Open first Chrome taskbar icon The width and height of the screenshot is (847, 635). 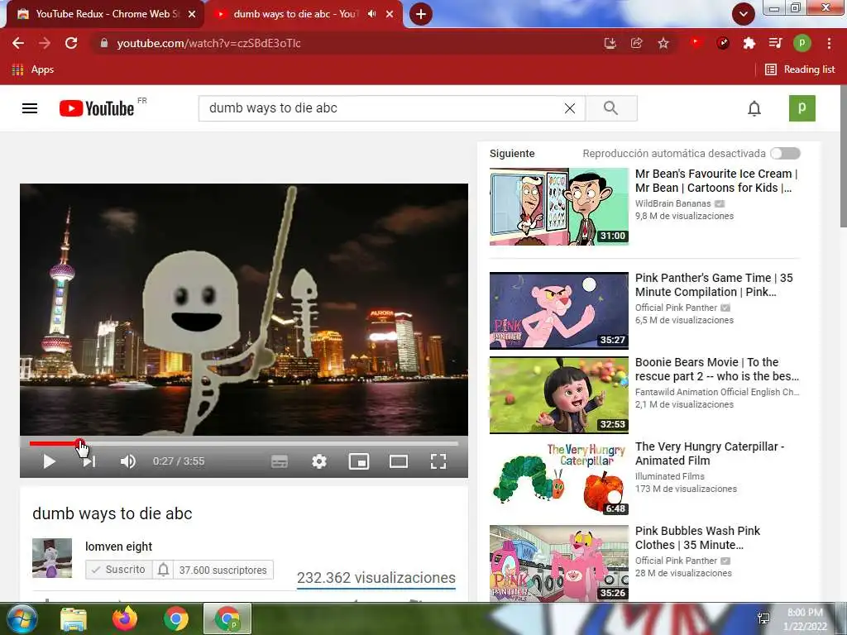tap(176, 618)
